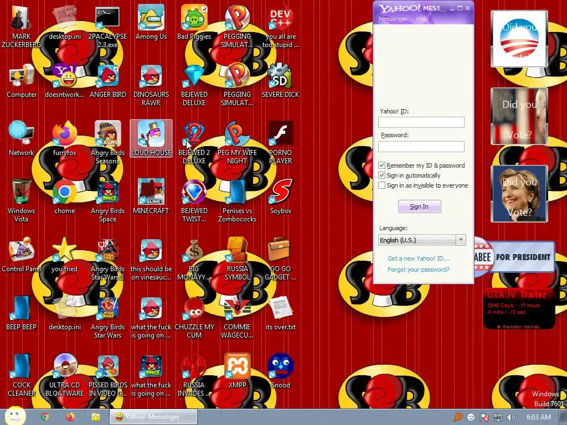Select the Computer desktop icon
Screen dimensions: 567x425
tap(22, 80)
